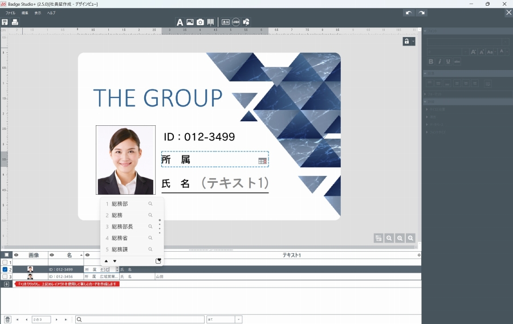Click the save floppy disk icon
This screenshot has height=324, width=513.
5,22
